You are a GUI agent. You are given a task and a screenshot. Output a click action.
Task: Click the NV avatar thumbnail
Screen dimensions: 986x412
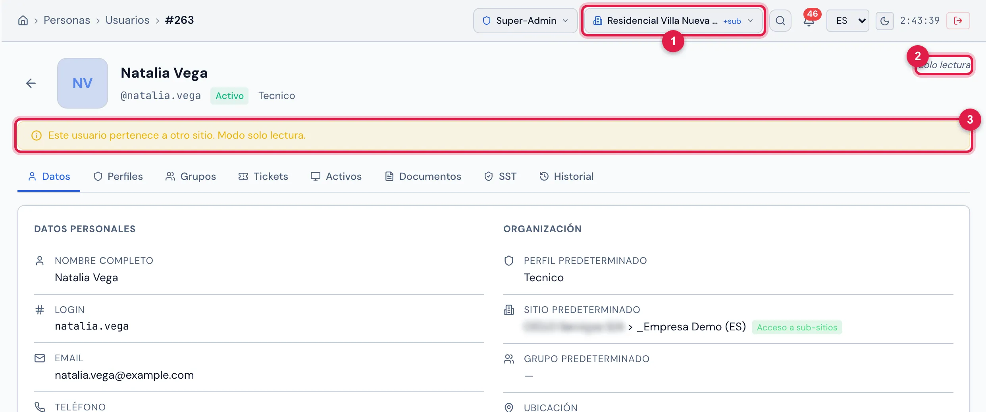pyautogui.click(x=83, y=83)
